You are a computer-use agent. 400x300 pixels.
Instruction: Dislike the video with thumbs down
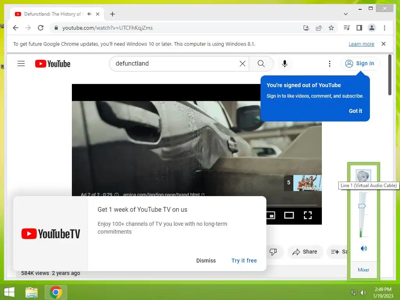click(273, 252)
